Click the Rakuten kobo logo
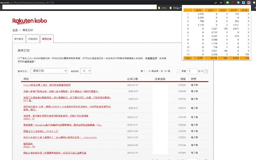This screenshot has height=160, width=256. point(30,21)
